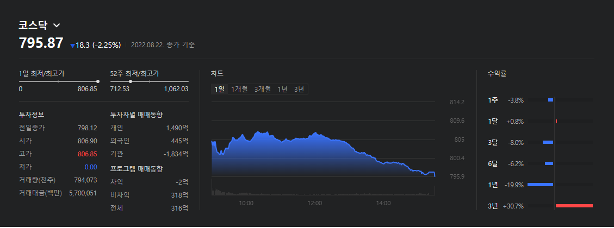Switch chart to 3년 tab

point(299,89)
